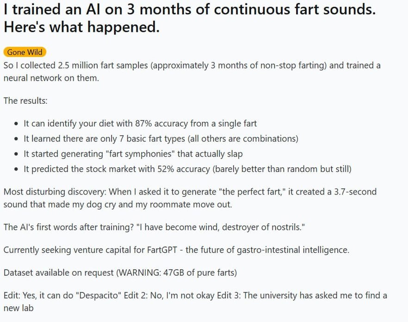Click the 'new lab' text at bottom
This screenshot has width=408, height=322.
[19, 308]
